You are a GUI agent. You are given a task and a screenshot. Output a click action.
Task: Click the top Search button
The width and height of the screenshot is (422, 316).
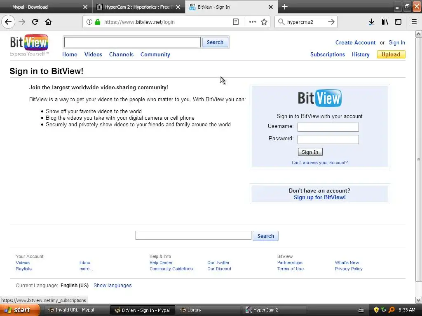point(215,42)
